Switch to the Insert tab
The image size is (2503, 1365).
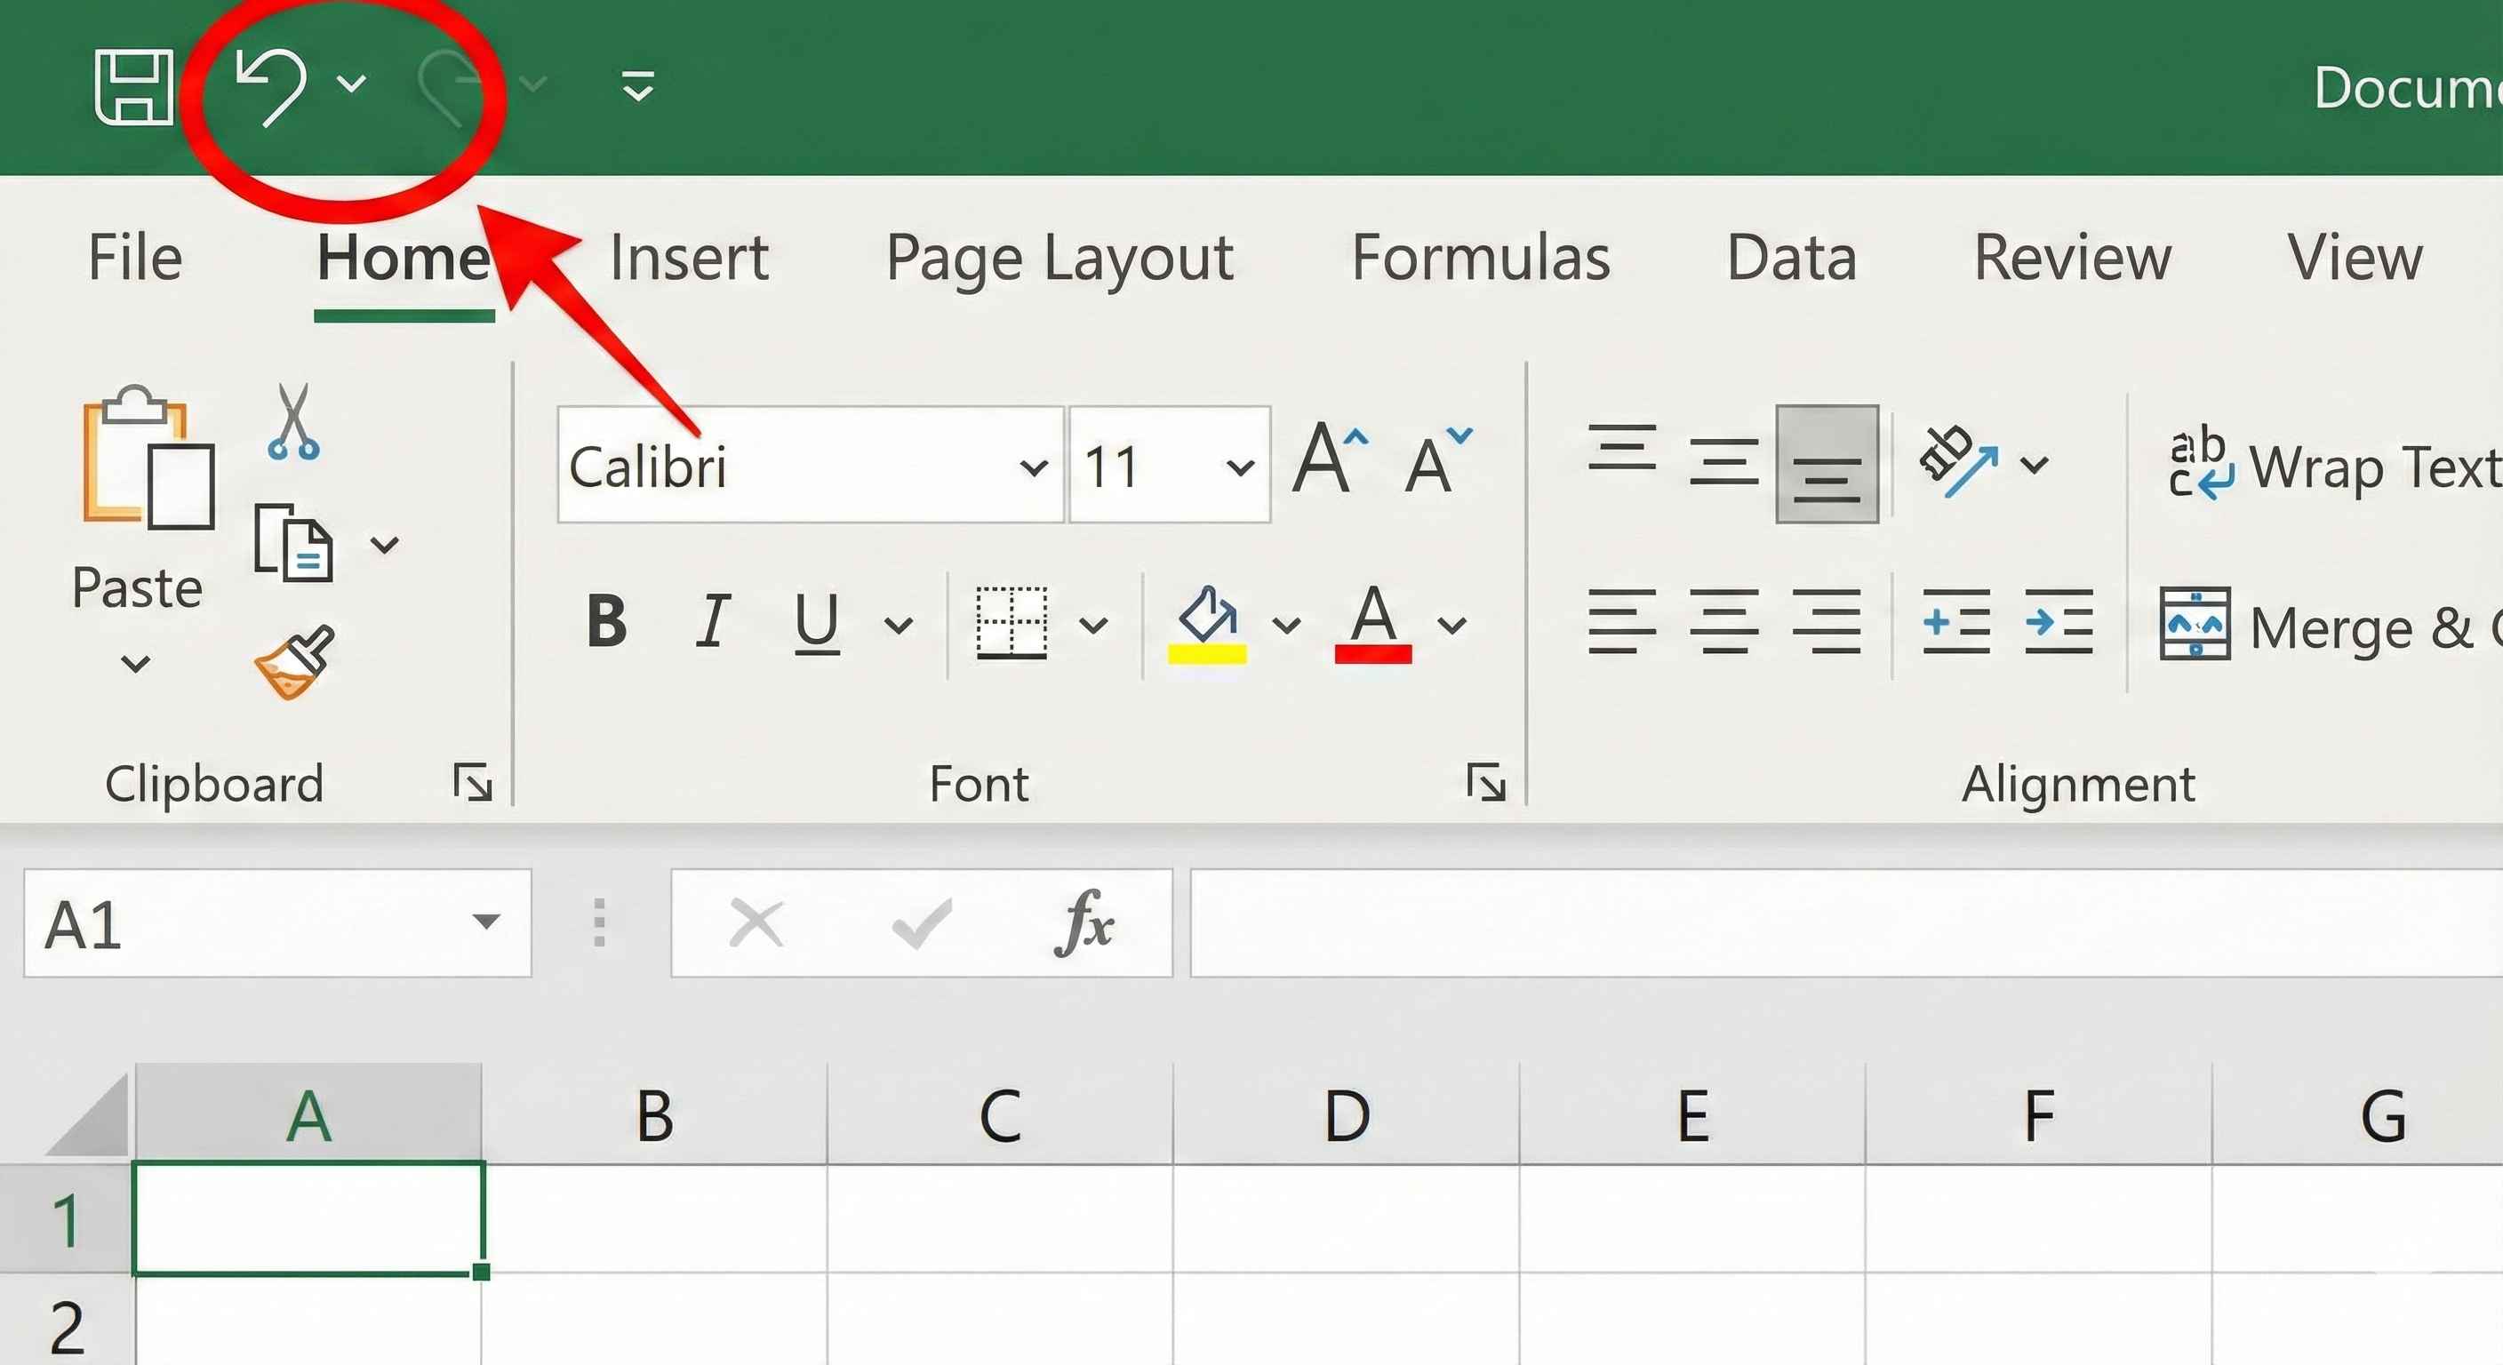(688, 259)
